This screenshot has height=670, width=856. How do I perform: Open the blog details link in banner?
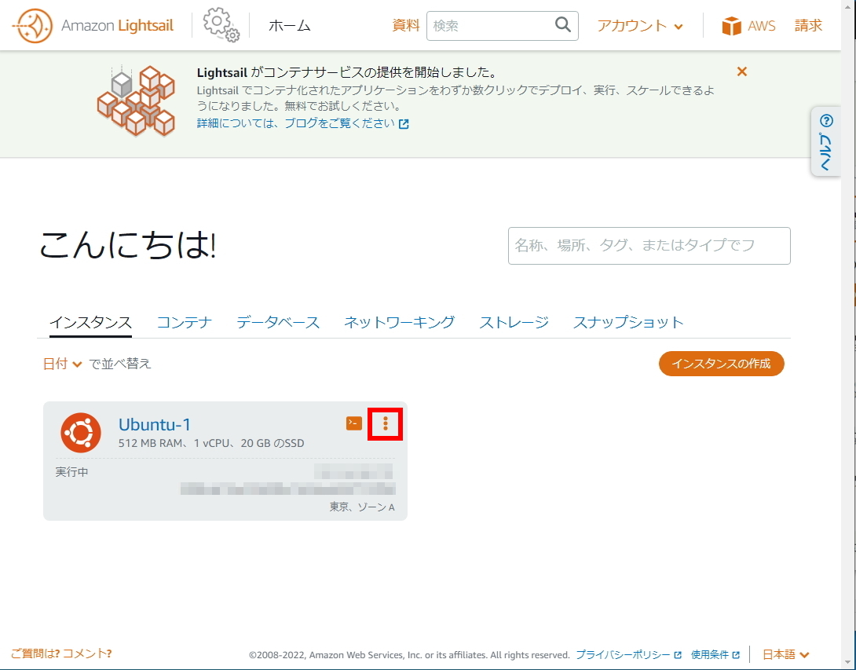pos(303,123)
